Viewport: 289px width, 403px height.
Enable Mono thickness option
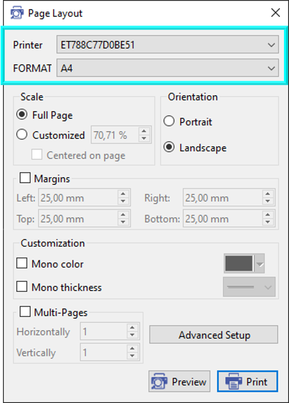(22, 287)
